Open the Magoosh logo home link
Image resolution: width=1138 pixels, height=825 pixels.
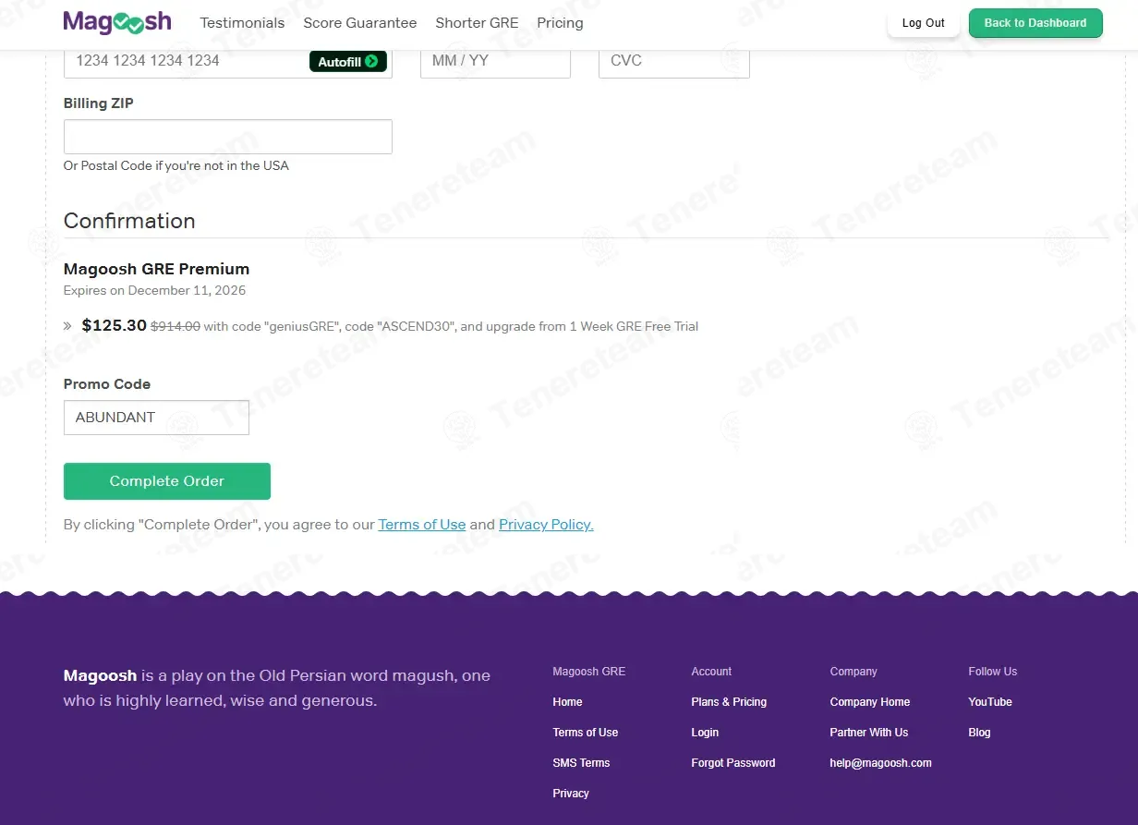point(117,22)
